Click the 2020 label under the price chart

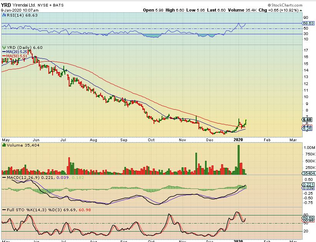pos(238,140)
